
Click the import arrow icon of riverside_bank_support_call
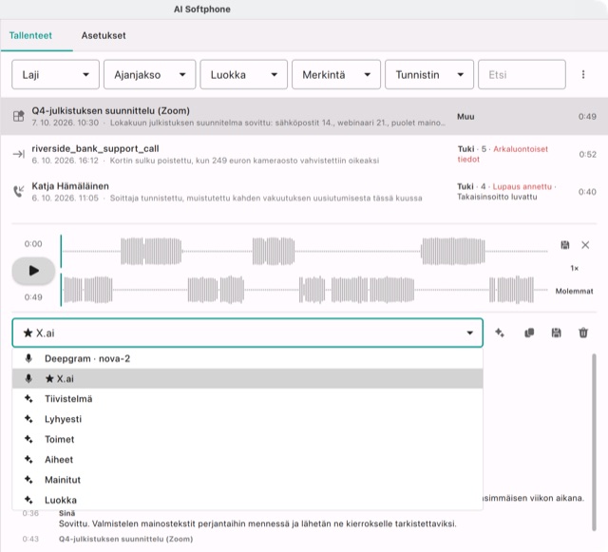19,154
